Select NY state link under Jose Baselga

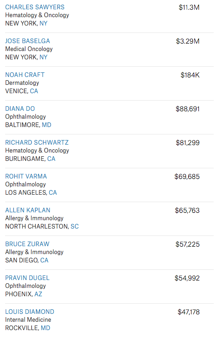tap(44, 57)
